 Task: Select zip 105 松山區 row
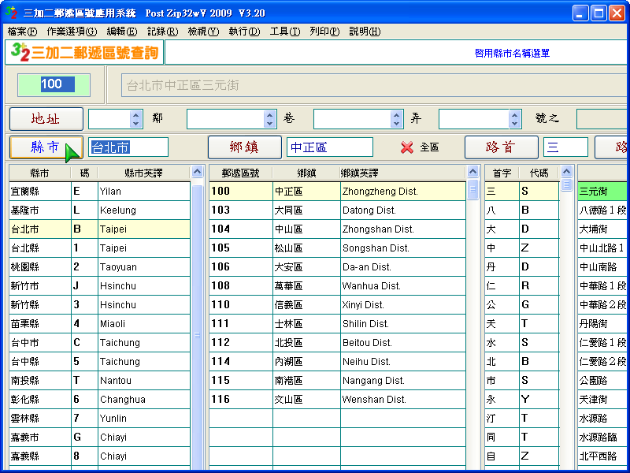pos(338,248)
